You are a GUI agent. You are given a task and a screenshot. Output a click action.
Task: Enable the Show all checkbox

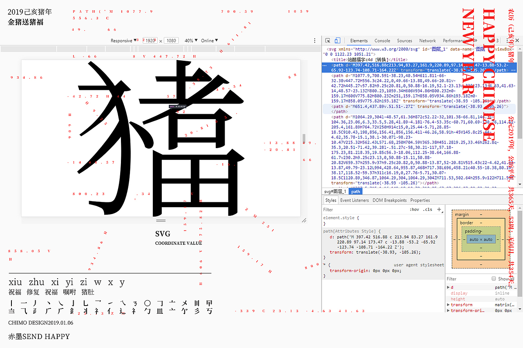pyautogui.click(x=494, y=279)
